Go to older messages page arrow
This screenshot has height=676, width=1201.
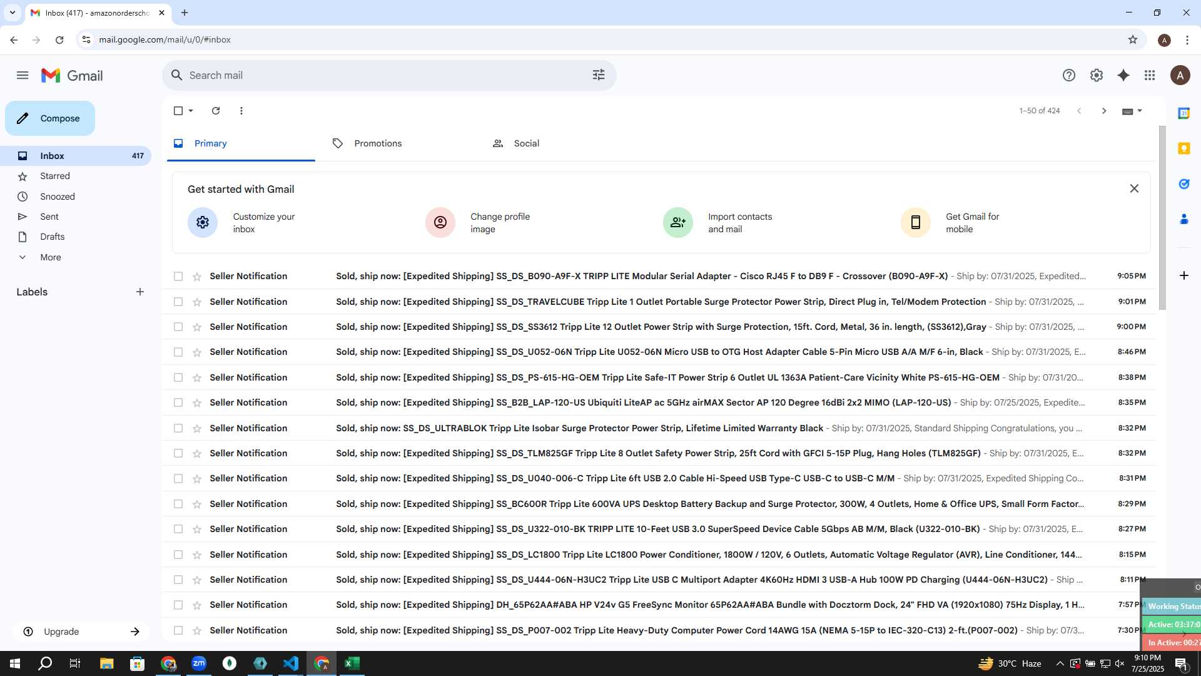(x=1104, y=111)
